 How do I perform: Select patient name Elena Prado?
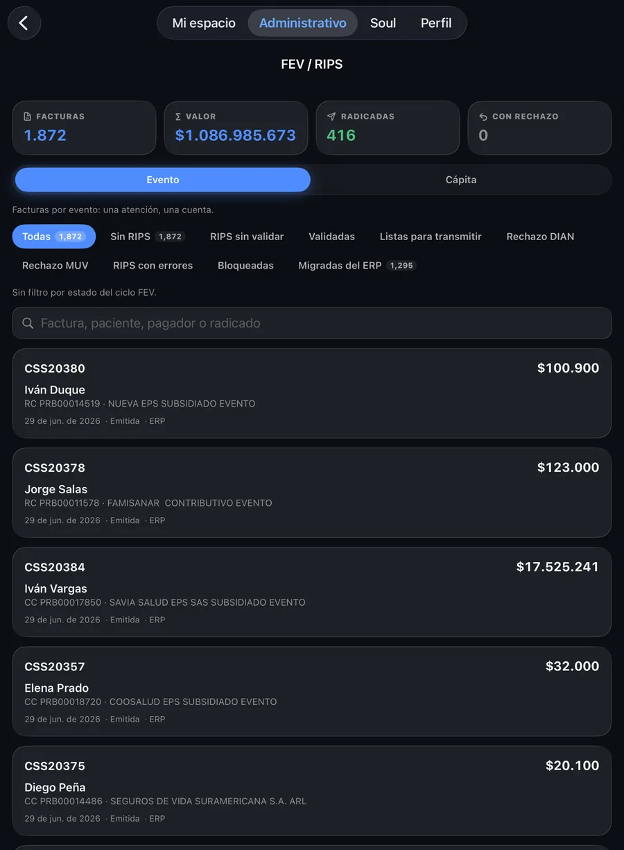click(57, 688)
